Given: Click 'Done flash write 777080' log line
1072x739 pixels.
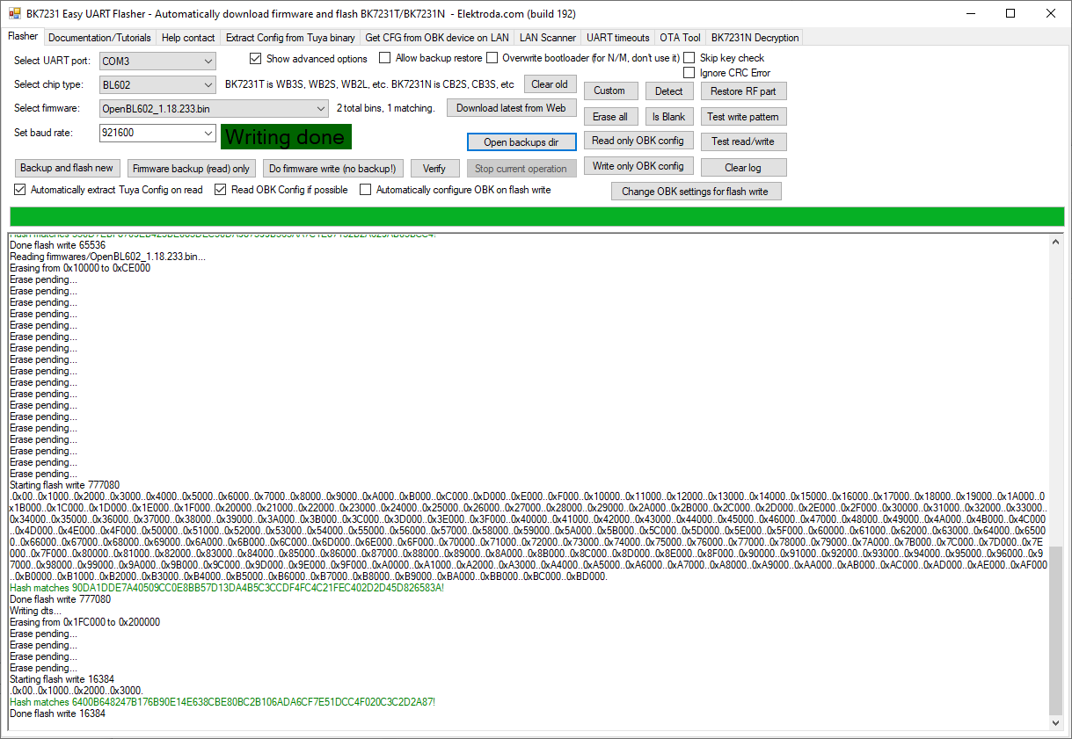Looking at the screenshot, I should (x=60, y=599).
